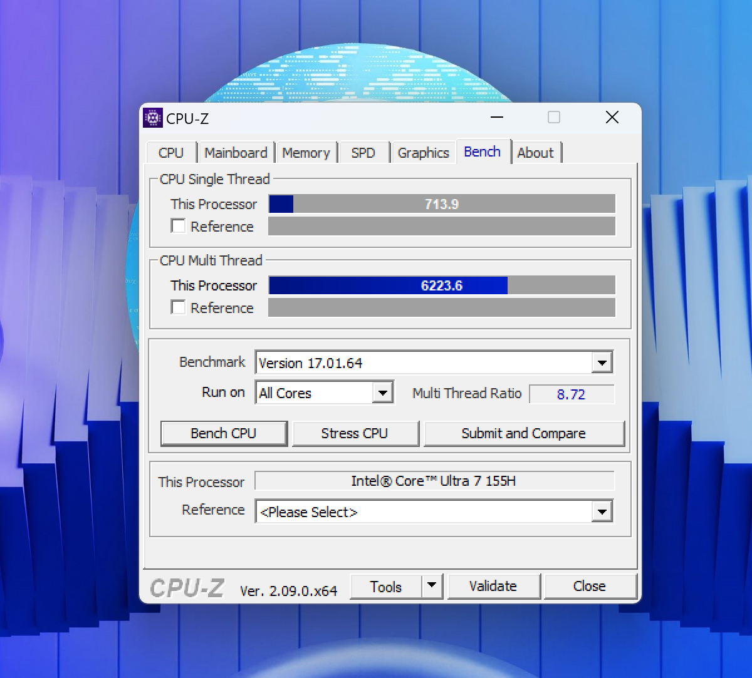This screenshot has height=678, width=752.
Task: Click the CPU Multi Thread group label
Action: coord(211,260)
